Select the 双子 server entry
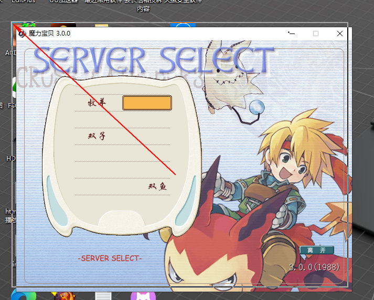The height and width of the screenshot is (300, 374). (97, 136)
